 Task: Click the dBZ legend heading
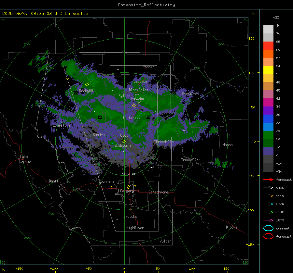pos(276,17)
